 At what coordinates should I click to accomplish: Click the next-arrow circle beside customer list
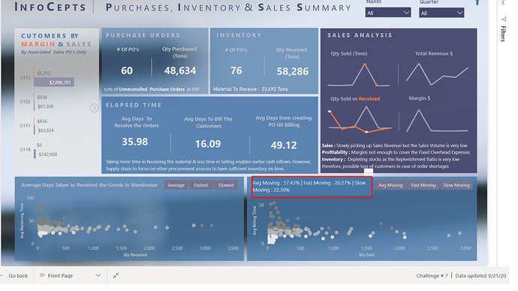94,108
